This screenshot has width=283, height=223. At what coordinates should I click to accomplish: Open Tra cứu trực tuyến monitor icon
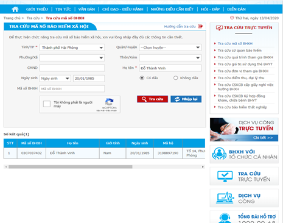coord(225,176)
